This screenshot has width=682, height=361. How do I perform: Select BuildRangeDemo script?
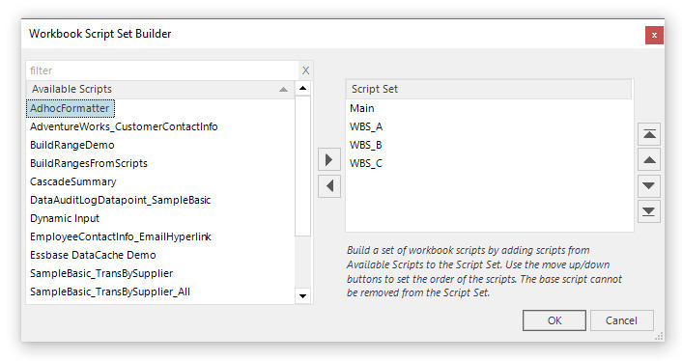pos(72,145)
